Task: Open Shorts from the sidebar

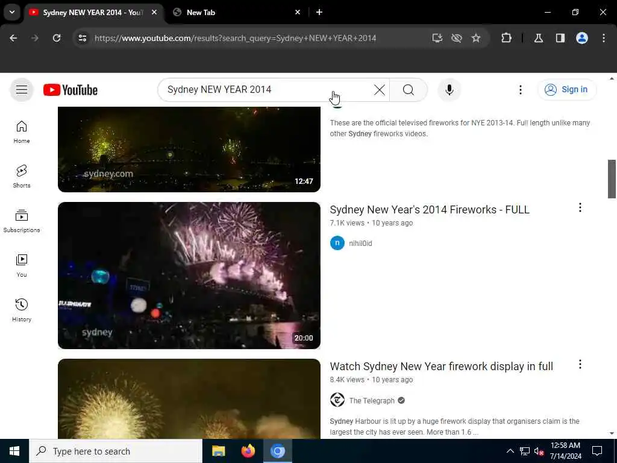Action: [22, 177]
